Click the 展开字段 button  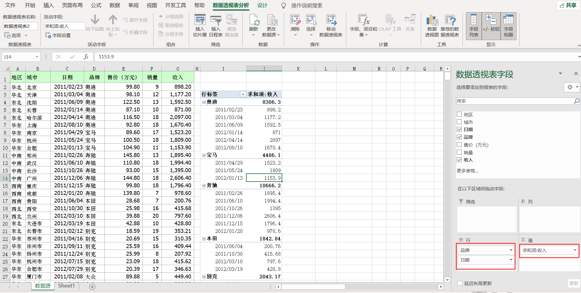click(135, 20)
